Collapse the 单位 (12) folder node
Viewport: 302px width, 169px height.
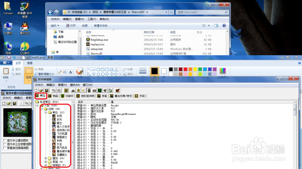coord(46,112)
